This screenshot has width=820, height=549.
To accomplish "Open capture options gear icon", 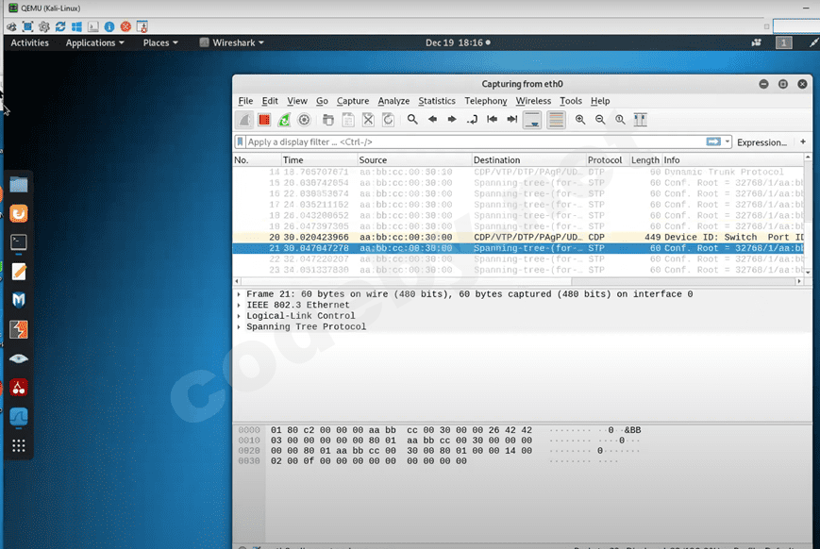I will click(304, 120).
